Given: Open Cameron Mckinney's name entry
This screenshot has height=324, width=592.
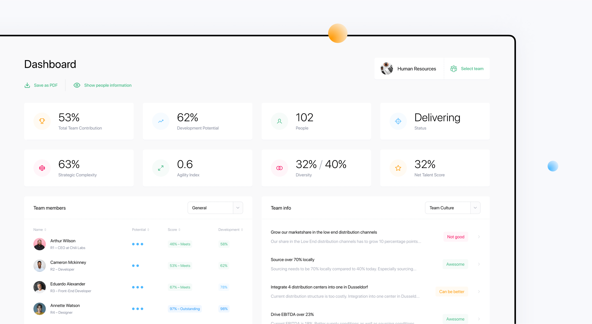Looking at the screenshot, I should pos(68,262).
